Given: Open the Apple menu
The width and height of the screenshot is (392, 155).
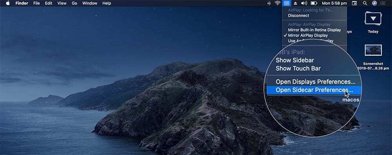Looking at the screenshot, I should [x=8, y=3].
